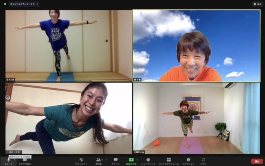The image size is (265, 166).
Task: Open the セキュリティ security shield icon
Action: tap(81, 160)
